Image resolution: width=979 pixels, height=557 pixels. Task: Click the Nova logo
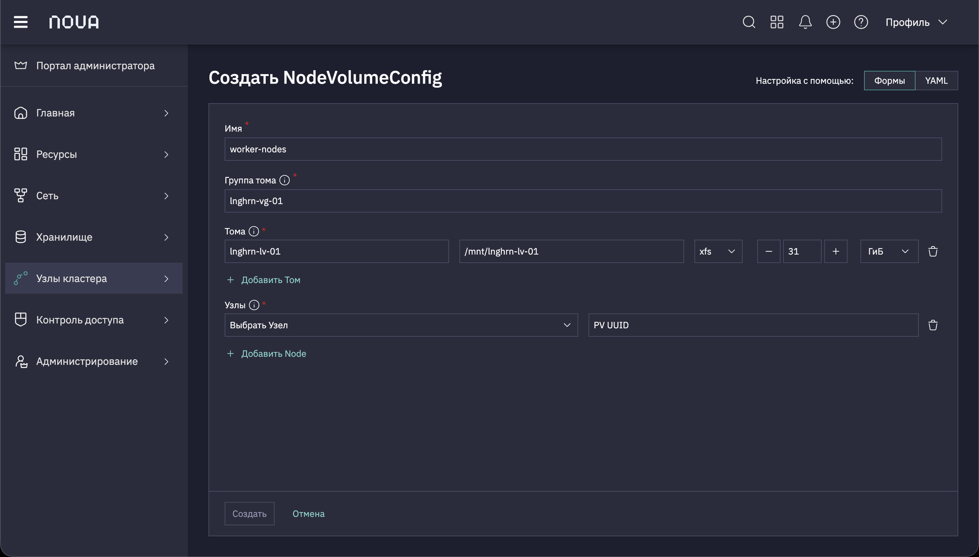74,22
